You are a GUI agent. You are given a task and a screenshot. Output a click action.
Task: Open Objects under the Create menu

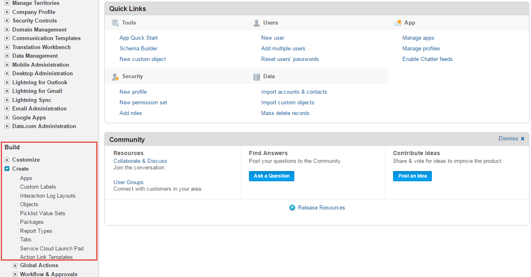(29, 204)
